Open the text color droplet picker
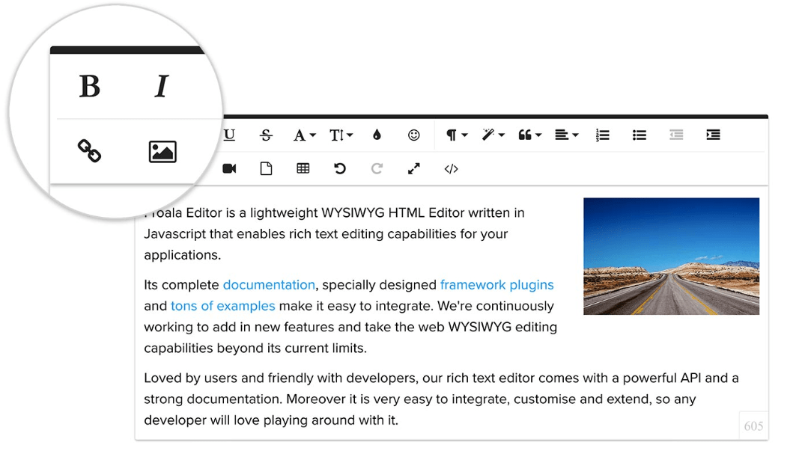Image resolution: width=805 pixels, height=454 pixels. click(377, 135)
